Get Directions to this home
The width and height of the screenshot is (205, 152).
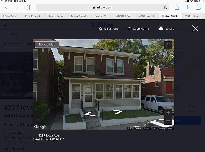[109, 29]
